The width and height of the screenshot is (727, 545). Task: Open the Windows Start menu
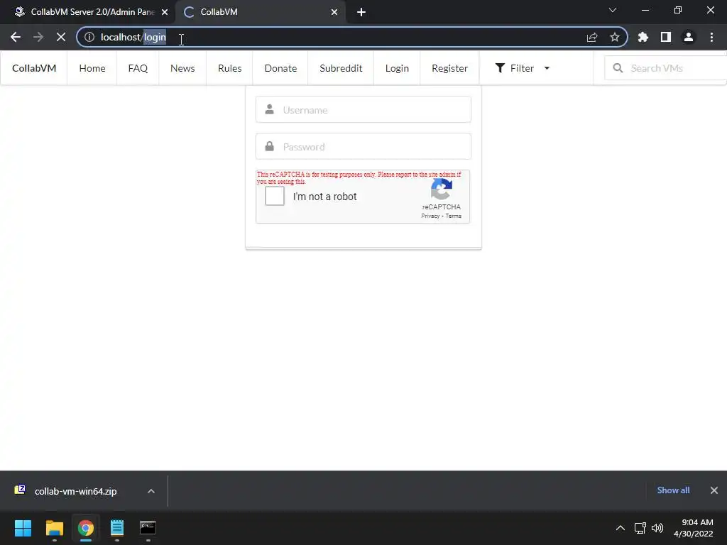pyautogui.click(x=23, y=528)
